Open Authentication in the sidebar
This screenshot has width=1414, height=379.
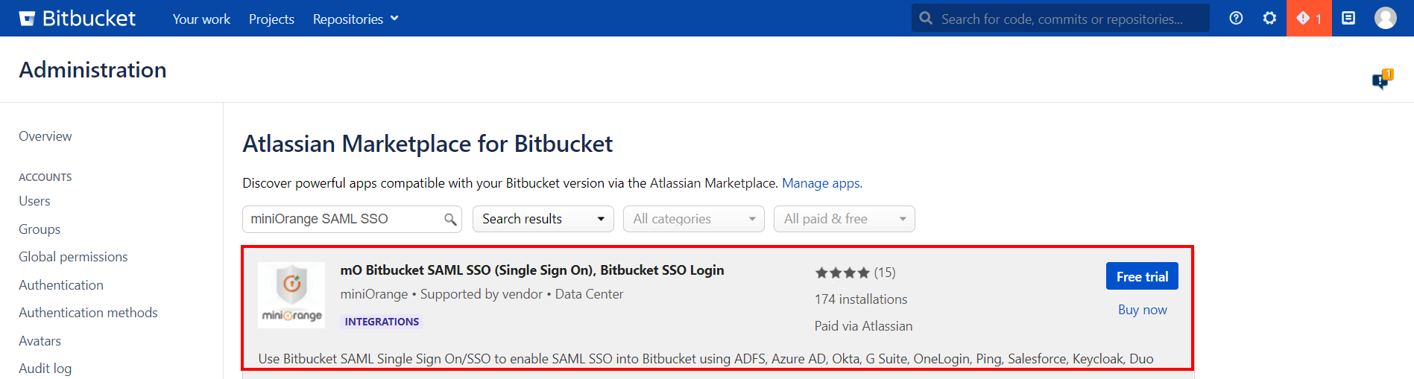click(61, 285)
